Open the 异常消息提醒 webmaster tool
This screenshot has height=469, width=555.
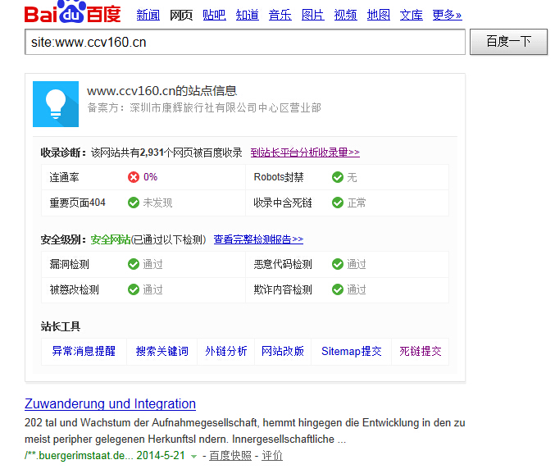point(84,351)
